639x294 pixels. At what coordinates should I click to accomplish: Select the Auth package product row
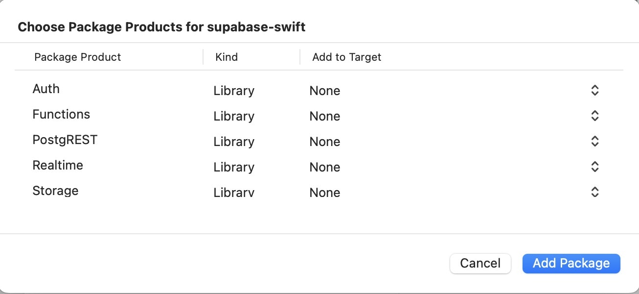(x=46, y=89)
